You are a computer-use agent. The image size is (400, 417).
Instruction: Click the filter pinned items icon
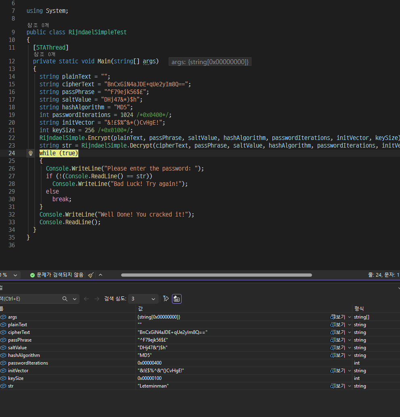coord(166,299)
